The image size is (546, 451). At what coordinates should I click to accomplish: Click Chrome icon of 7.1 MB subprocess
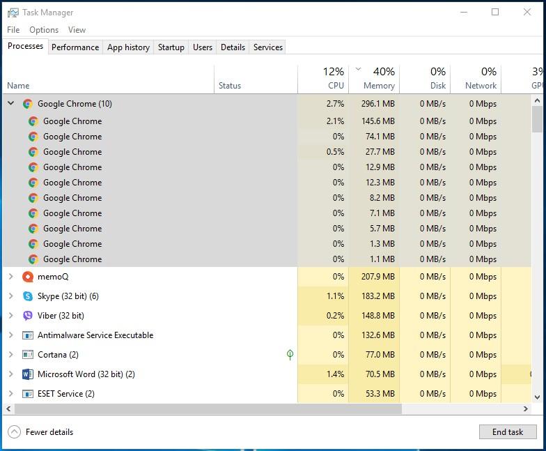click(x=33, y=213)
